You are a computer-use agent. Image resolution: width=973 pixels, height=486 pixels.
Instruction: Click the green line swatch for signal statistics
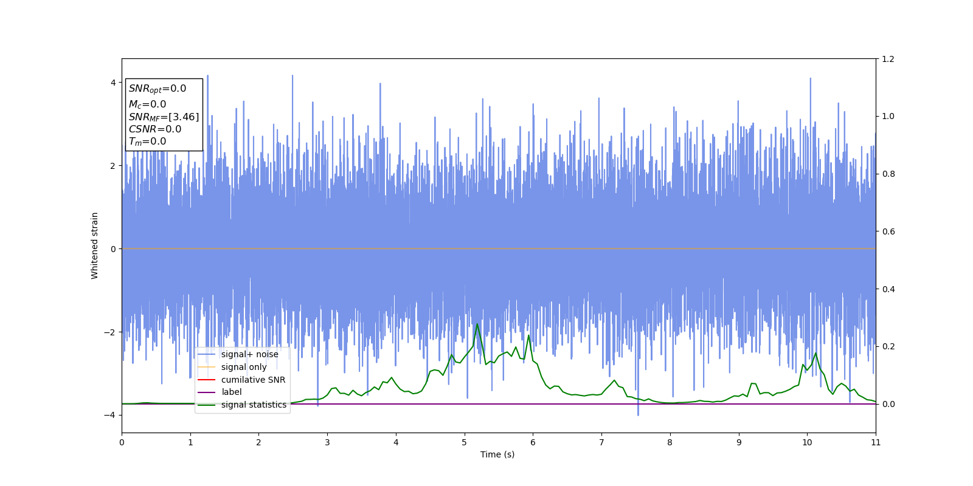[x=207, y=405]
